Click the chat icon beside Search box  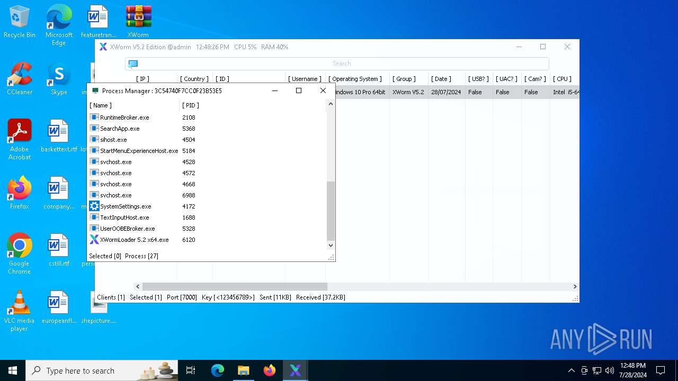(133, 63)
